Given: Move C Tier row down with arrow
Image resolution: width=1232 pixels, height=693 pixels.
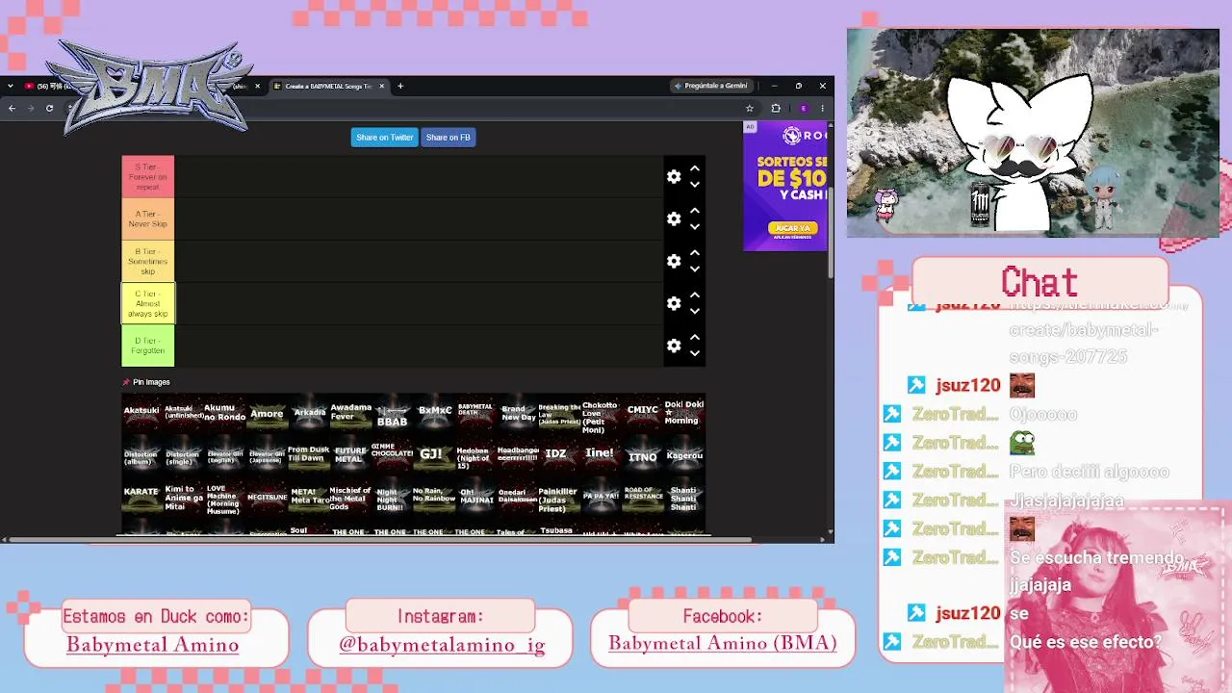Looking at the screenshot, I should (694, 312).
